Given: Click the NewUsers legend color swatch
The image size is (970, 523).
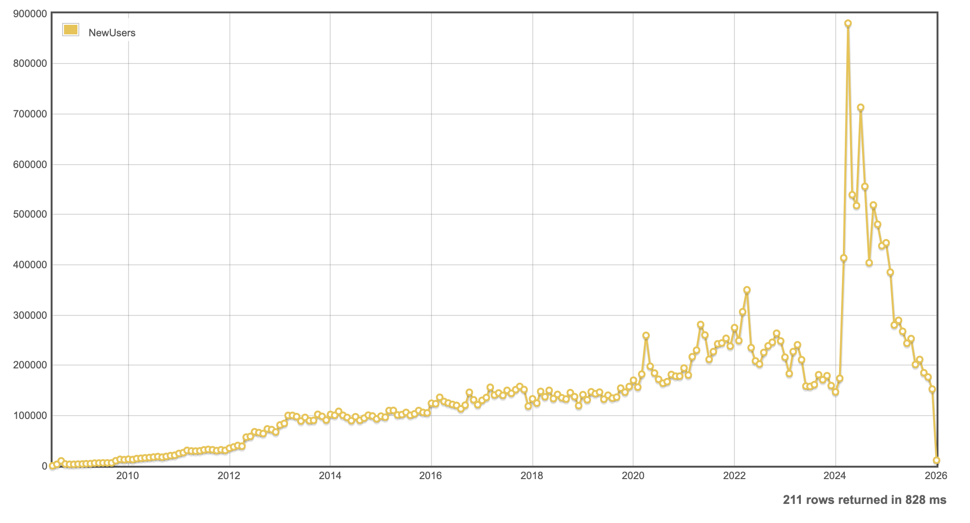Looking at the screenshot, I should [71, 30].
